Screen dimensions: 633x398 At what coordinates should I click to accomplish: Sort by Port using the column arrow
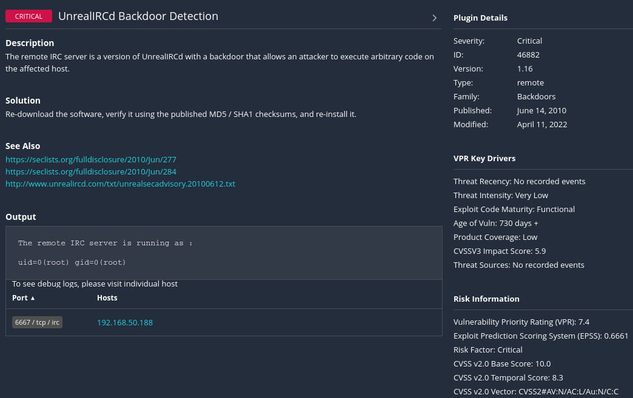[x=33, y=298]
